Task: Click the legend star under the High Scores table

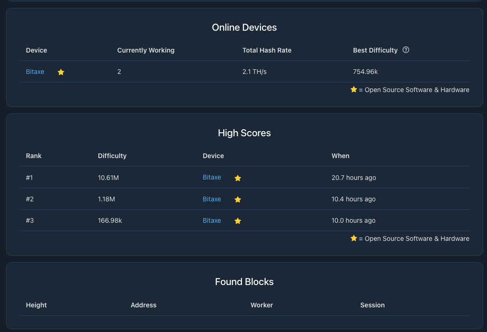Action: pyautogui.click(x=354, y=238)
